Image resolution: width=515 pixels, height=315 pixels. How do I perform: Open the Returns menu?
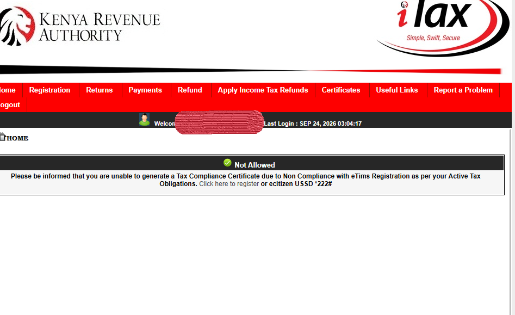[99, 90]
